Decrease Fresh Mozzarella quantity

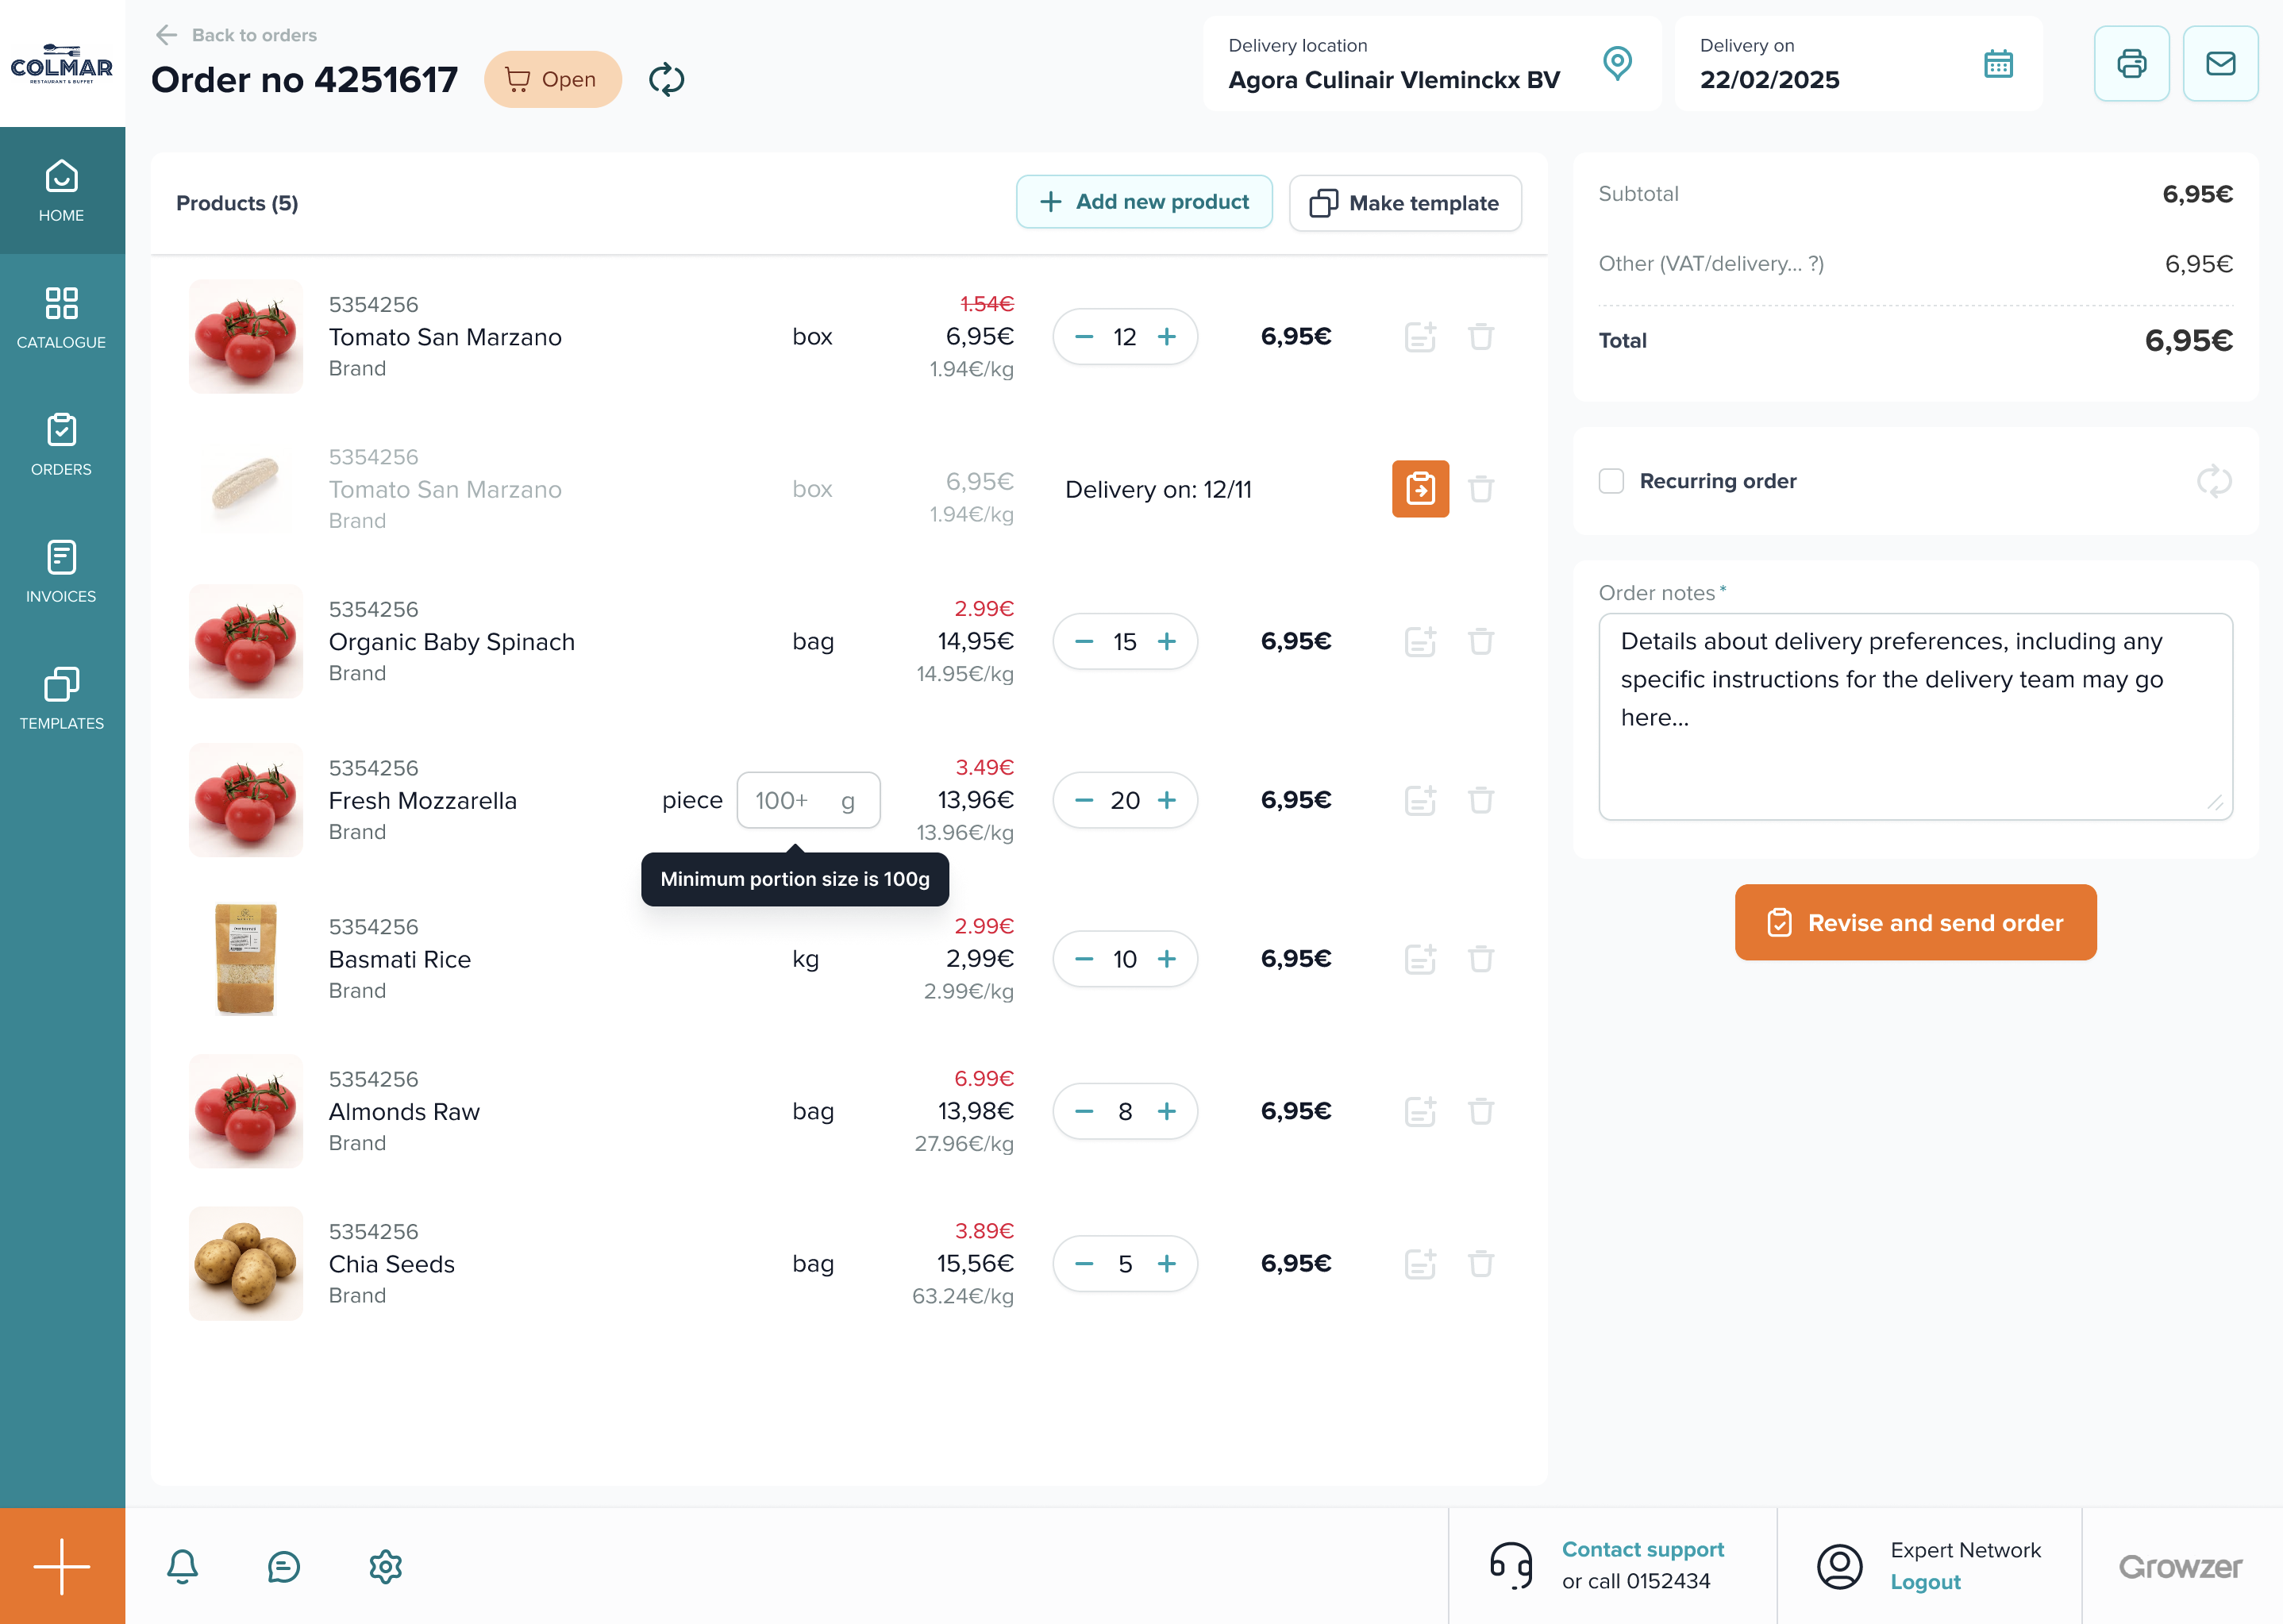pyautogui.click(x=1084, y=800)
